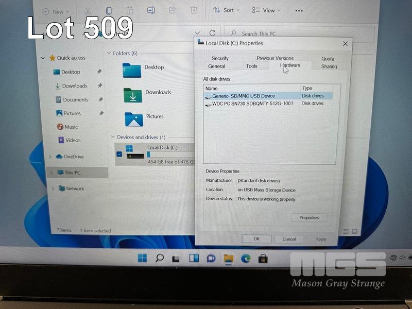Click the refresh icon beside address bar
The width and height of the screenshot is (412, 309).
pos(212,33)
